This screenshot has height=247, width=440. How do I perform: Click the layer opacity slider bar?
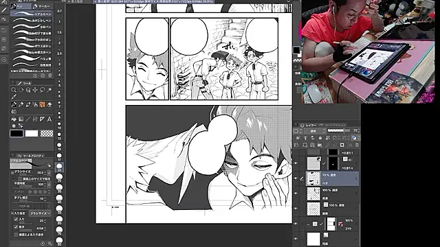338,130
